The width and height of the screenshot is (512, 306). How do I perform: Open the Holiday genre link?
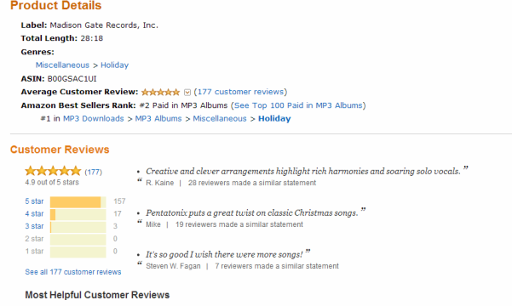pyautogui.click(x=115, y=65)
